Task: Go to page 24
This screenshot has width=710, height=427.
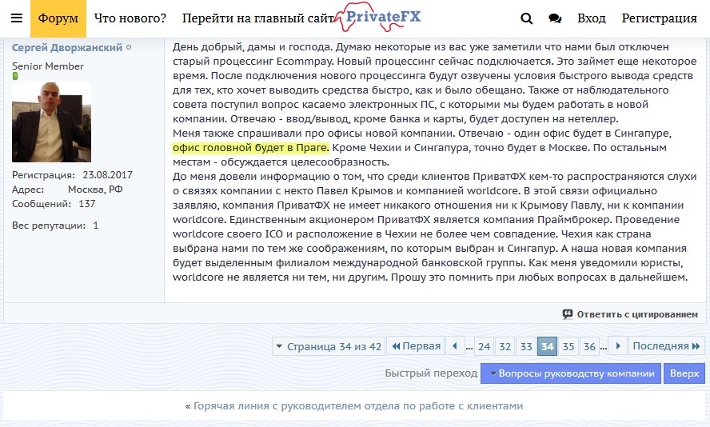Action: [x=484, y=347]
